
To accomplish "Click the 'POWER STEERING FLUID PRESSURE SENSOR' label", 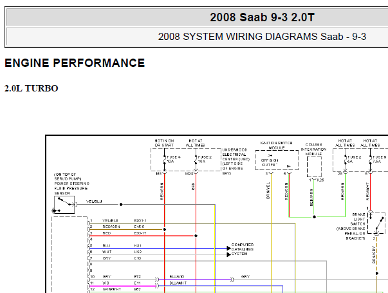I will tap(72, 188).
